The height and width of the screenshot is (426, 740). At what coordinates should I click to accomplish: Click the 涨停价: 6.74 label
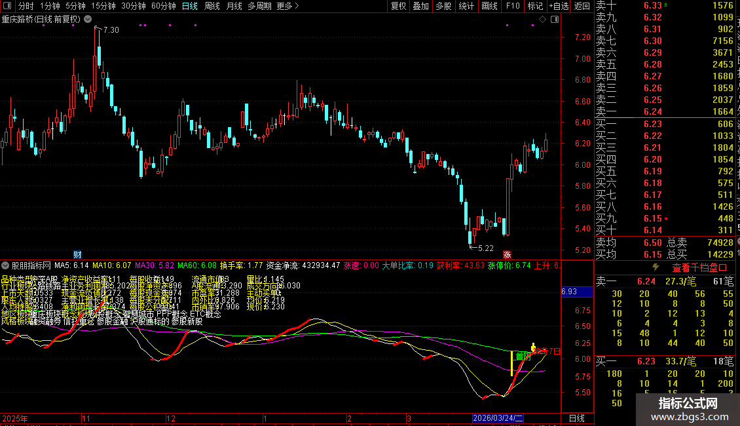[509, 265]
